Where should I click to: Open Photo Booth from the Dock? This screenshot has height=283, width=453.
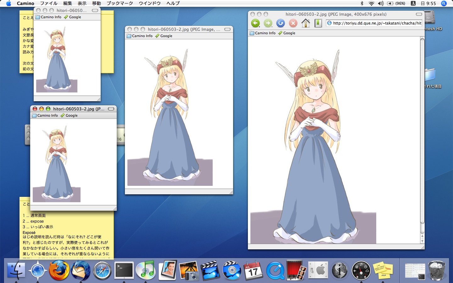(x=296, y=270)
